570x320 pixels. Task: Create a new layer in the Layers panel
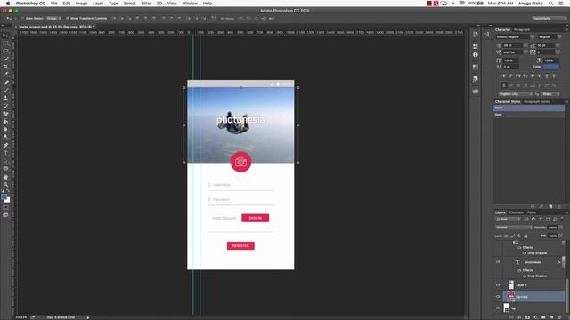[x=551, y=317]
